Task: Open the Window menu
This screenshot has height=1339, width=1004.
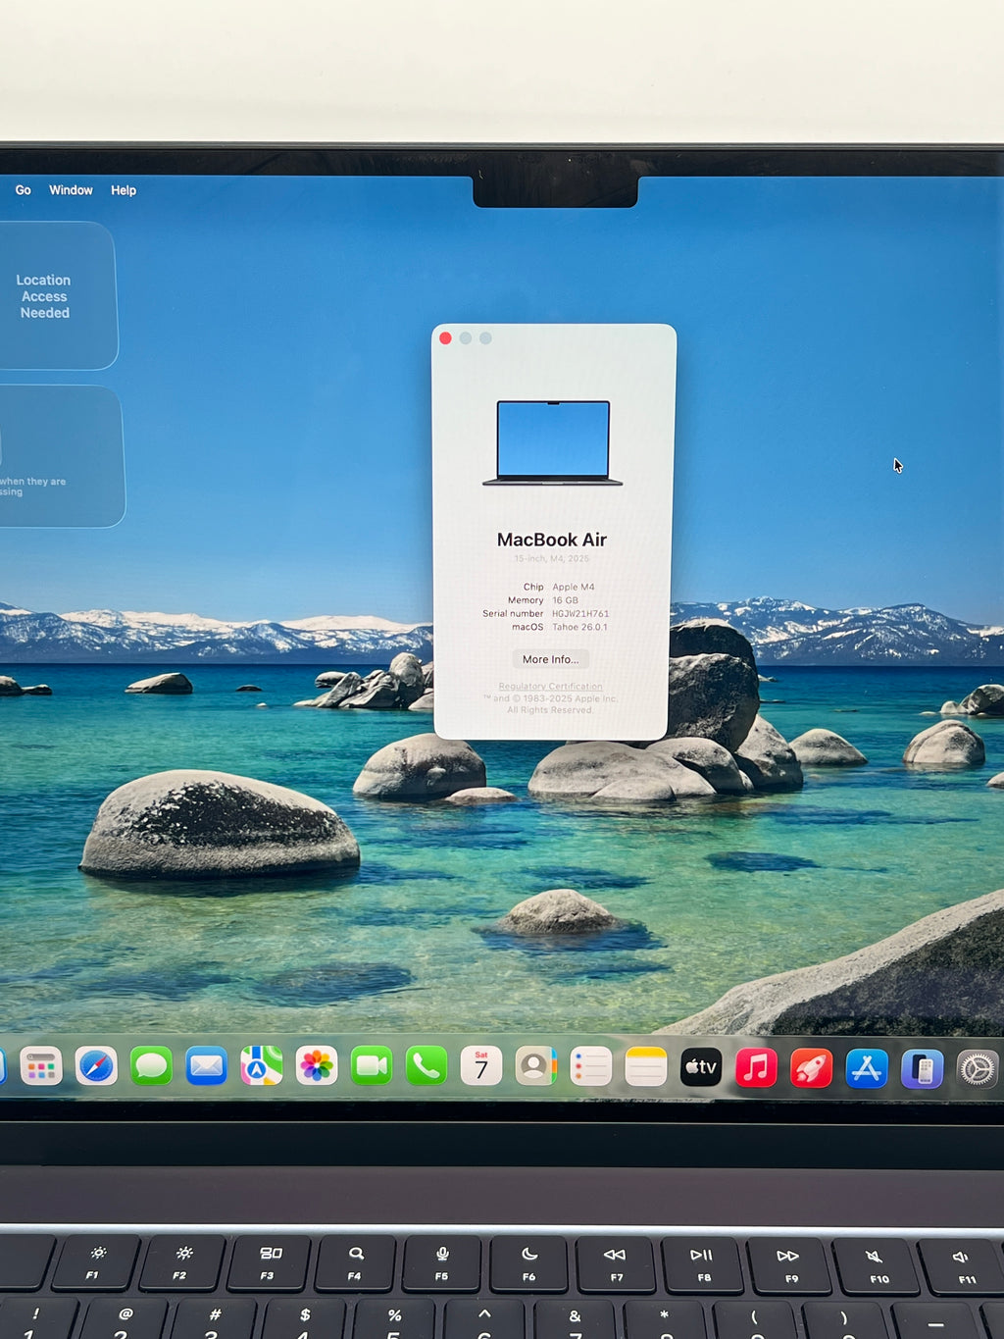Action: coord(71,190)
